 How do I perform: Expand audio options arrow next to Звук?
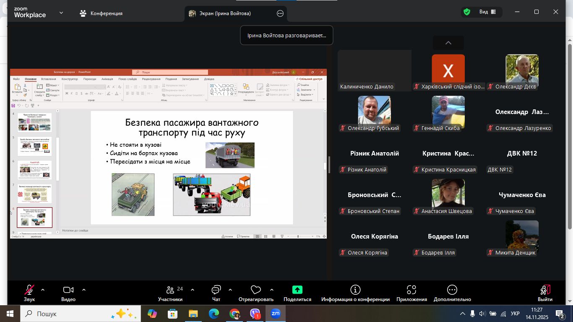click(43, 290)
